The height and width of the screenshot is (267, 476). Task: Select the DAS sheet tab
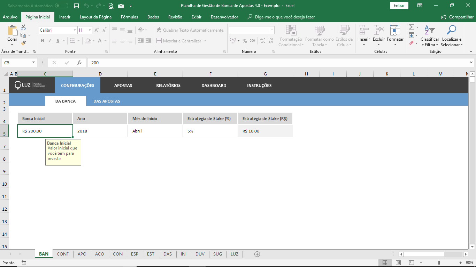point(168,254)
